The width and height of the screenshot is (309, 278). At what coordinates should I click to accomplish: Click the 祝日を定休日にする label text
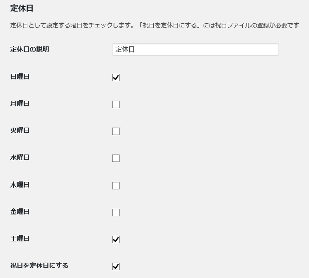39,265
